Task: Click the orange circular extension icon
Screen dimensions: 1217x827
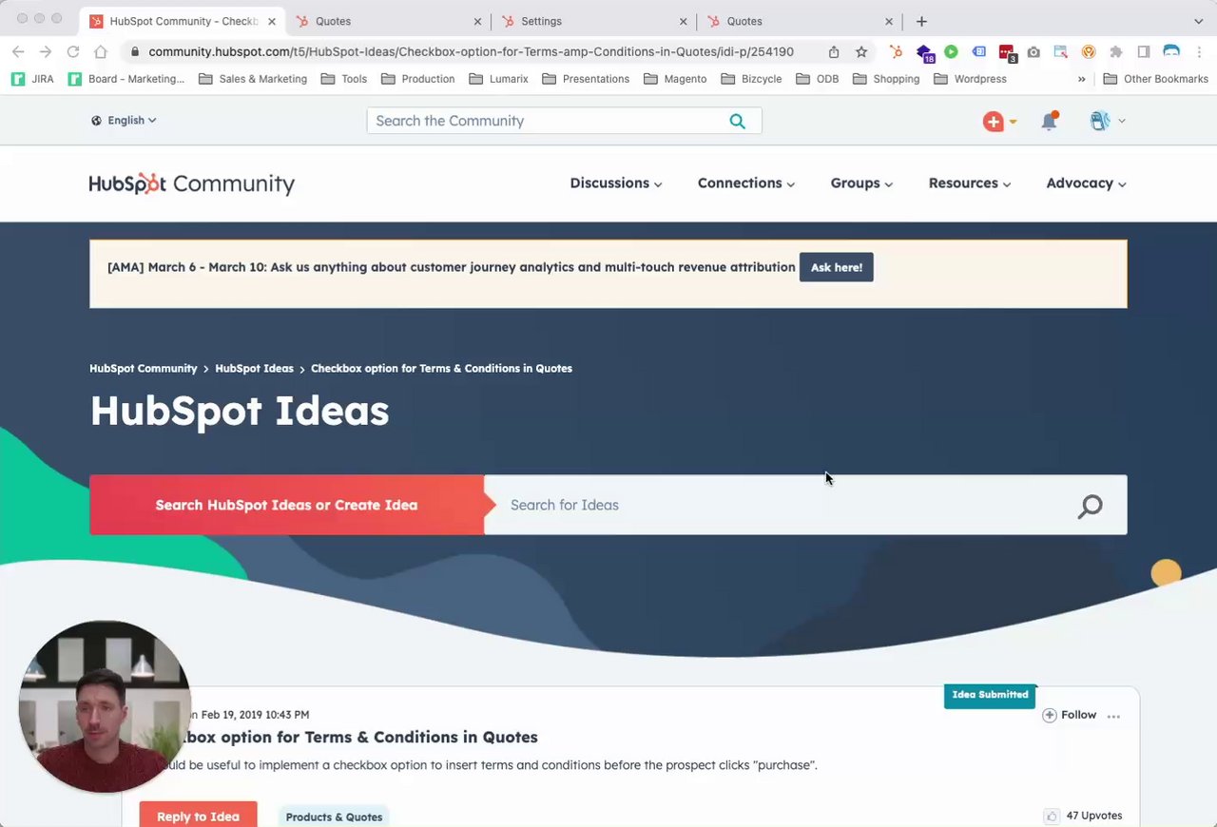Action: (1089, 51)
